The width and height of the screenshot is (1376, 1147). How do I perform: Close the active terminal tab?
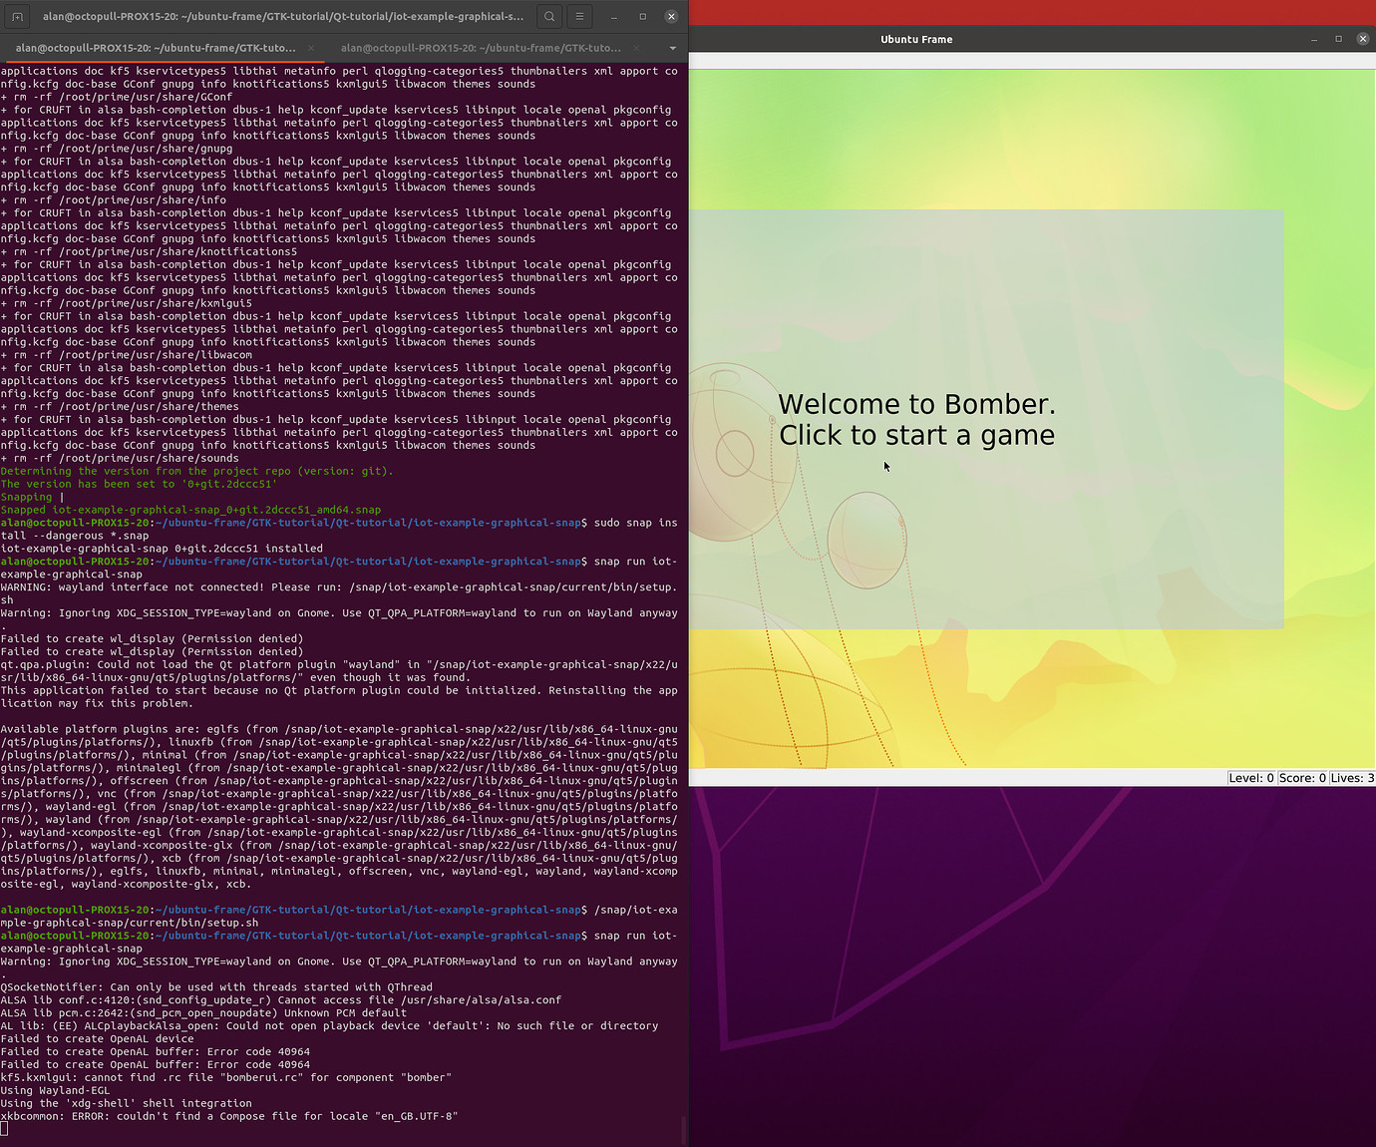pos(309,47)
